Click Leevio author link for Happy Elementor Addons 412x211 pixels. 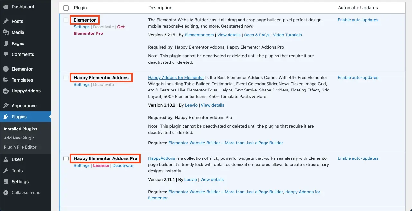click(x=191, y=105)
